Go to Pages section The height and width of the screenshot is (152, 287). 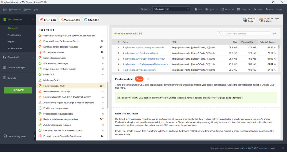point(11,42)
